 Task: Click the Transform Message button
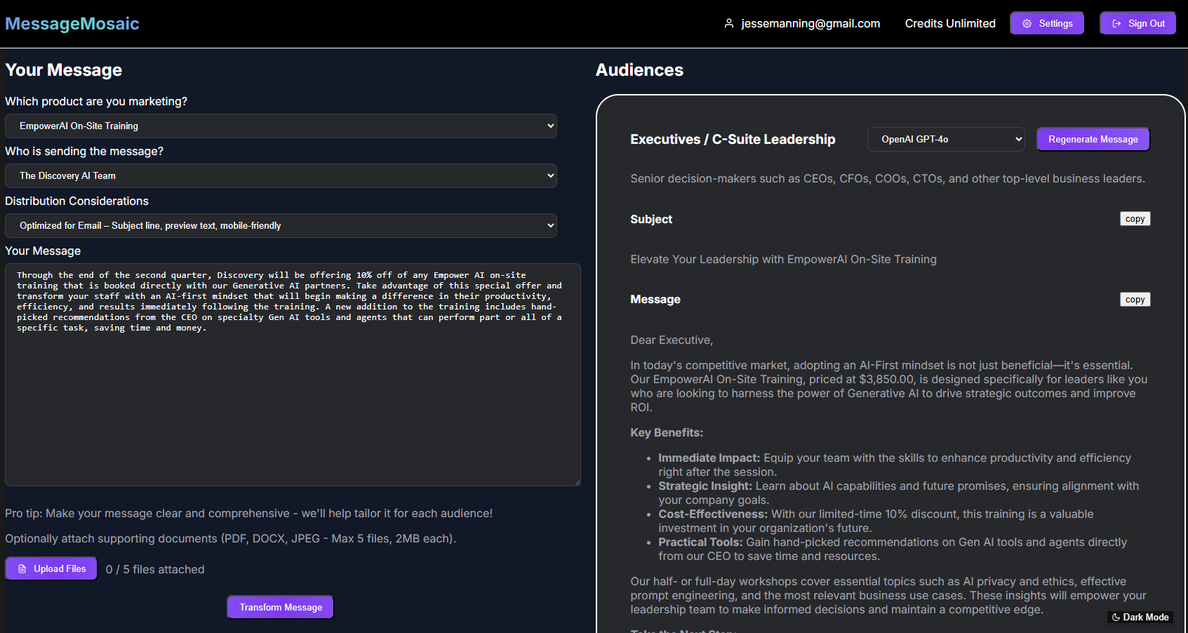pos(279,606)
